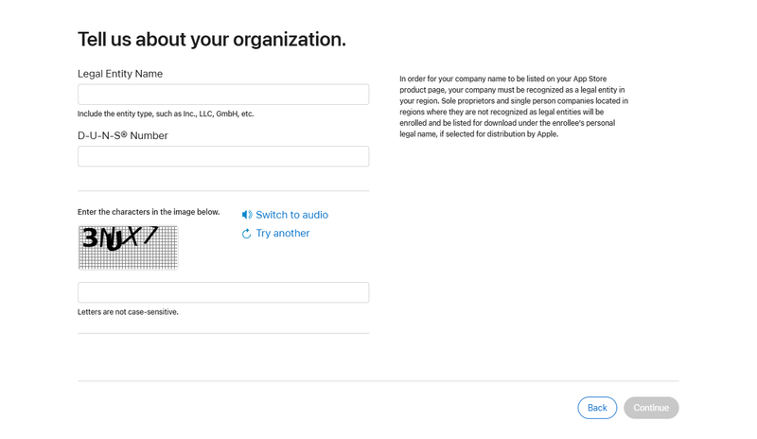Click the App Store legal entity info paragraph
Viewport: 757px width, 439px height.
pos(514,107)
